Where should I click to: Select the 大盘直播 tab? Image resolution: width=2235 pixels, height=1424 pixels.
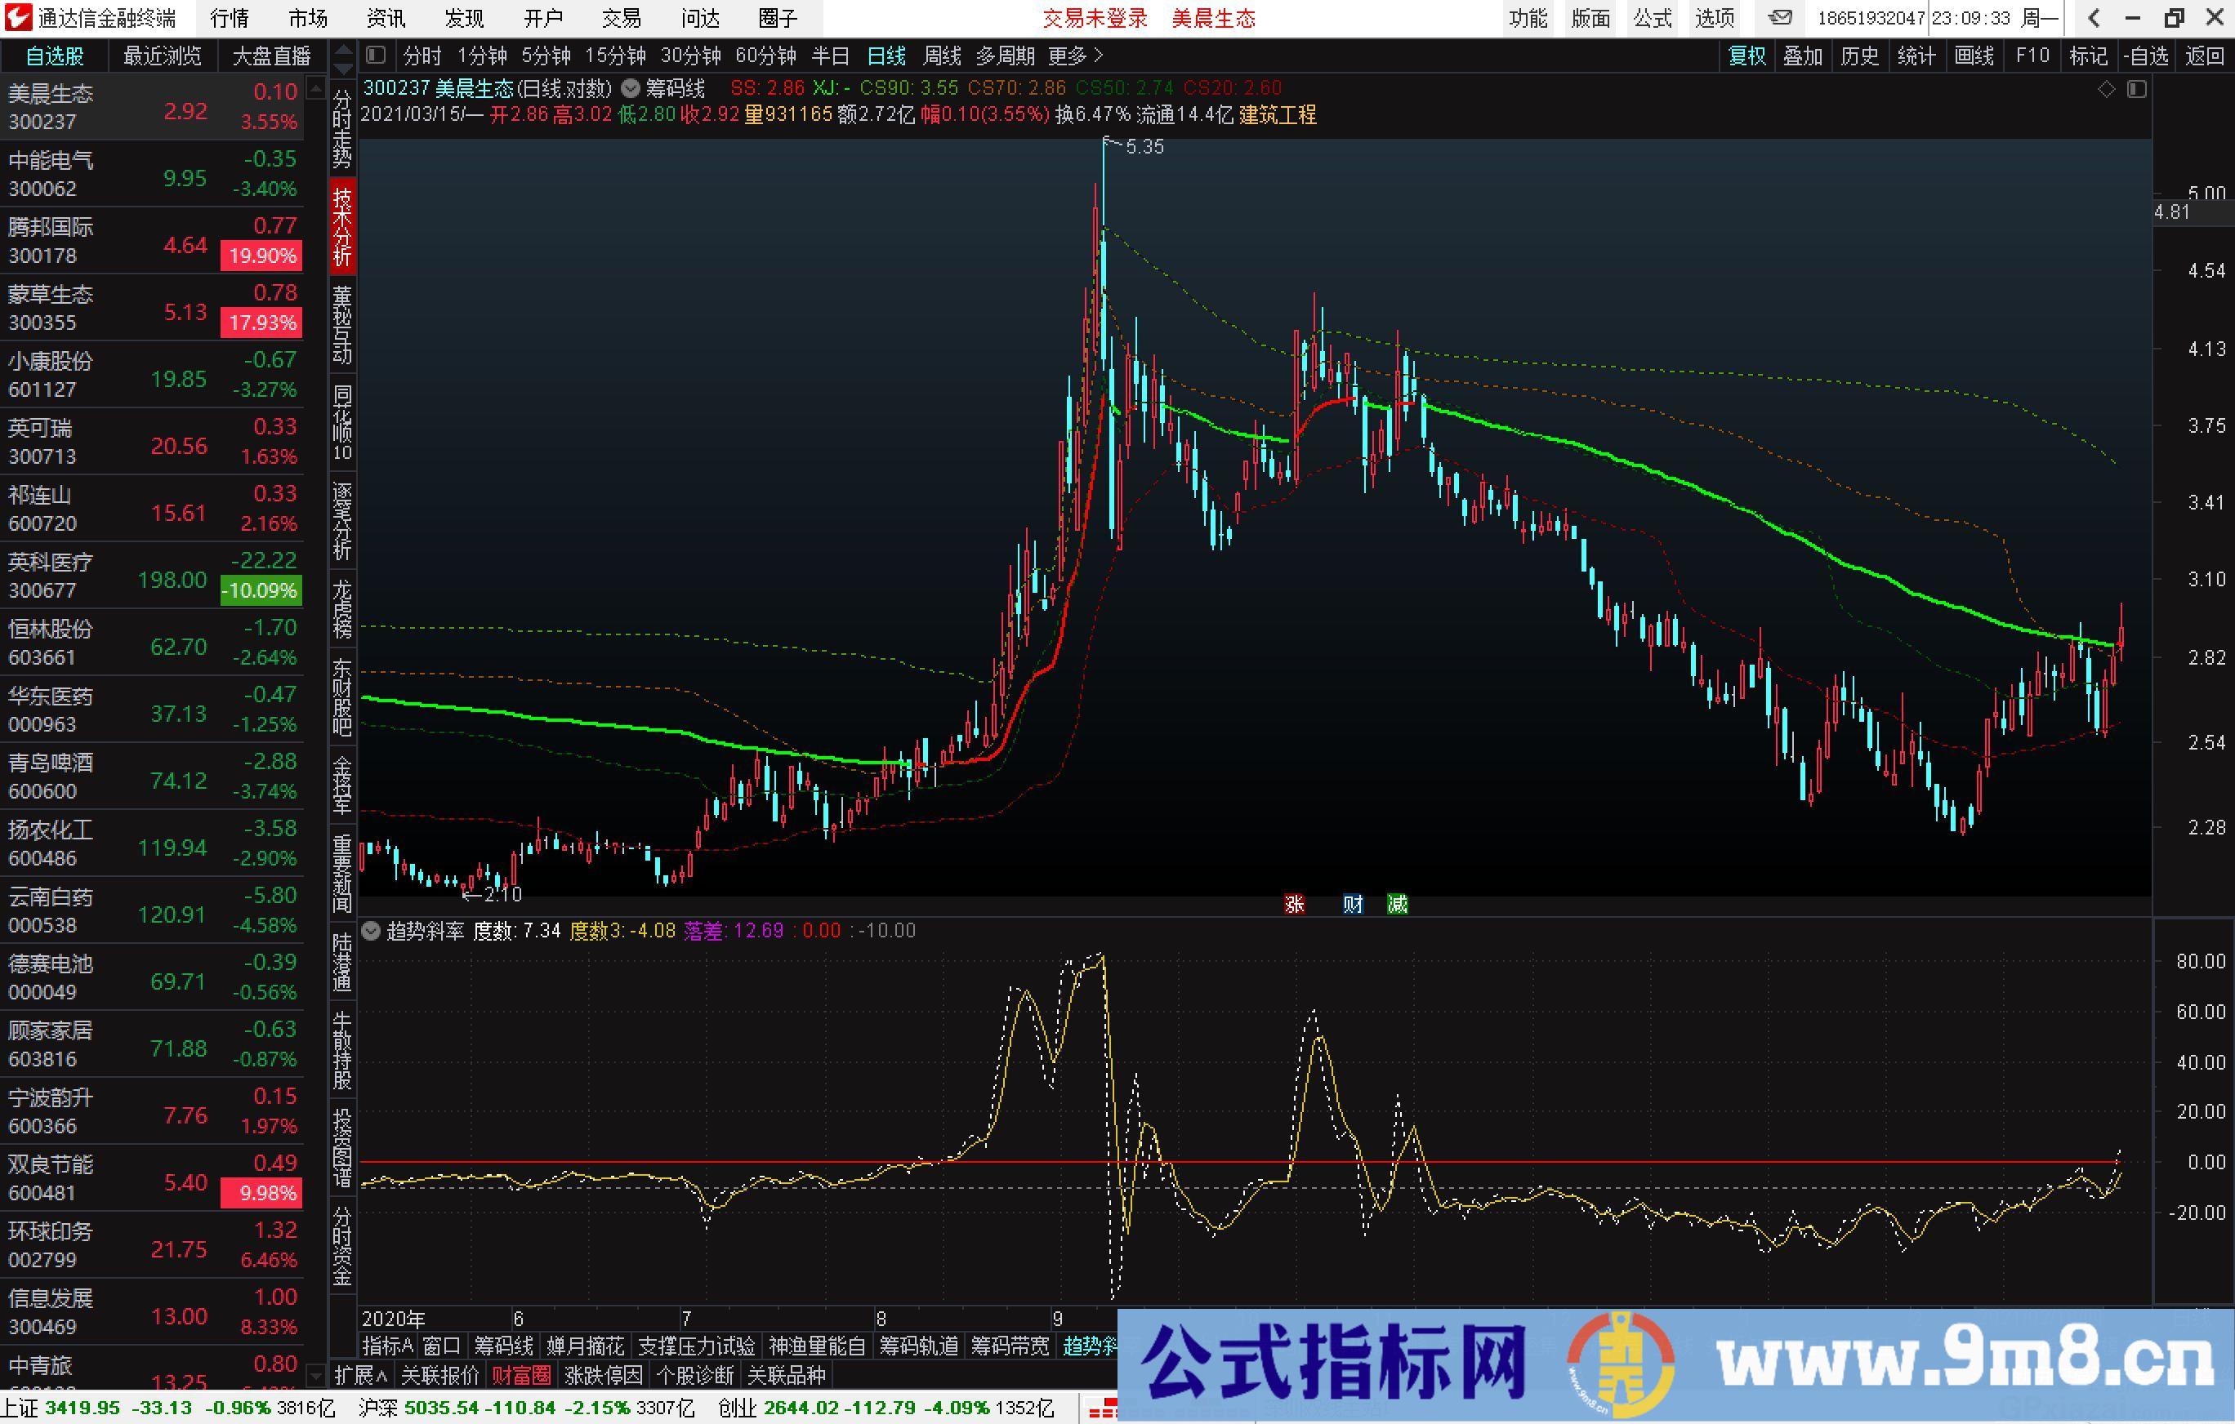click(271, 56)
